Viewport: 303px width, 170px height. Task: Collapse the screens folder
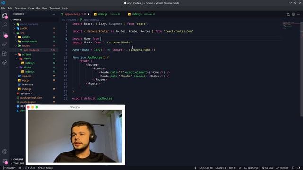tap(34, 54)
